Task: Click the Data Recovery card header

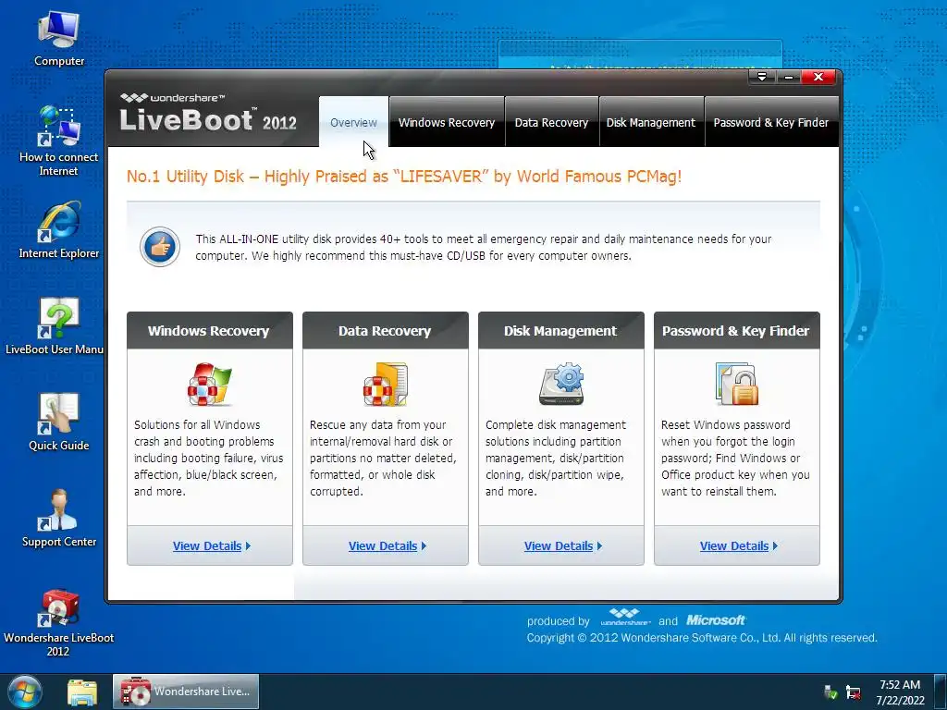Action: tap(386, 330)
